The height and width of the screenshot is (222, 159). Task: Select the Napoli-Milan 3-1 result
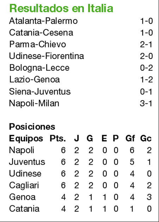tap(81, 103)
